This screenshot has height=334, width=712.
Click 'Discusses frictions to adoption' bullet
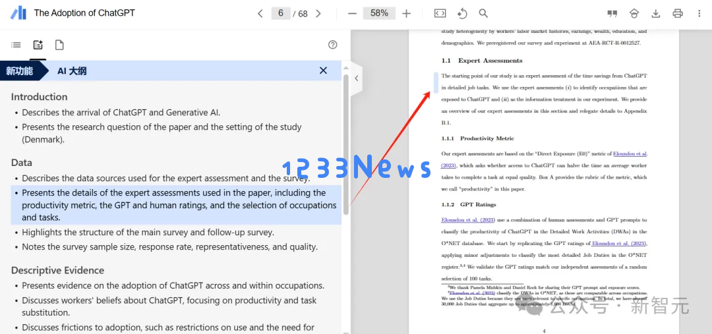[168, 327]
